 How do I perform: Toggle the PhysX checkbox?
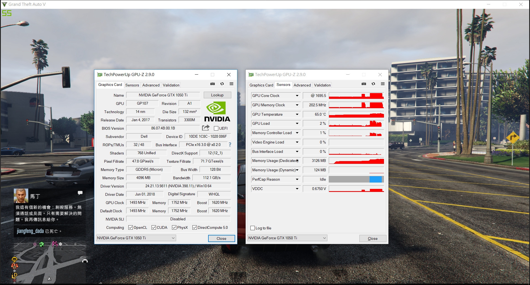(x=174, y=227)
